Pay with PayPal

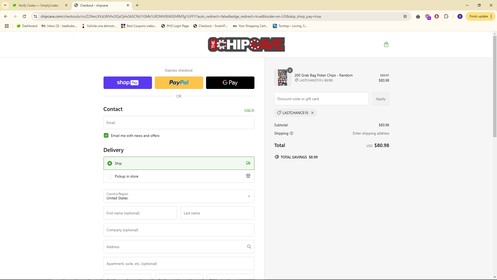179,83
